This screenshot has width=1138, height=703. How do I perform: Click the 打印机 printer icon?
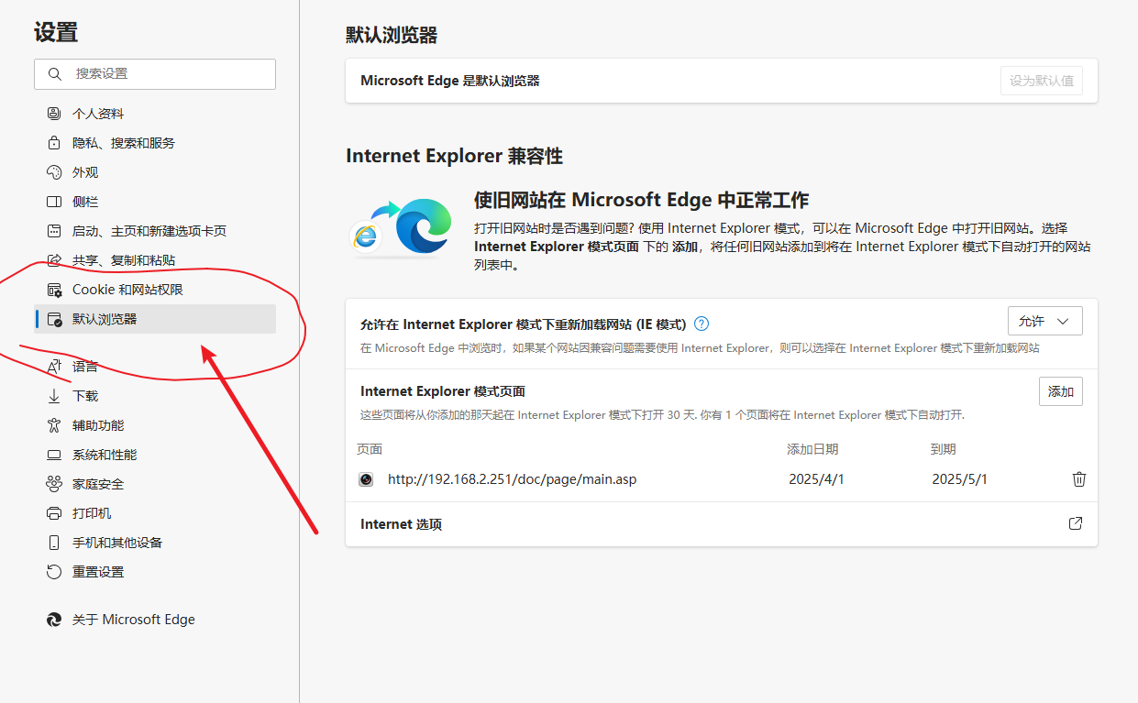click(54, 513)
